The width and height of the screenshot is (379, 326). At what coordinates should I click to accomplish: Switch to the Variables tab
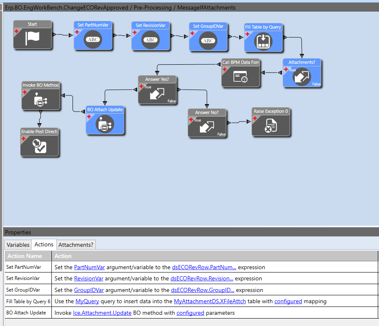18,245
